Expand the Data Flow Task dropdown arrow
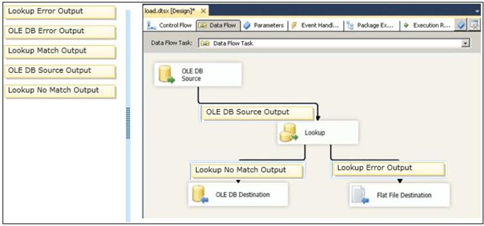 click(465, 44)
